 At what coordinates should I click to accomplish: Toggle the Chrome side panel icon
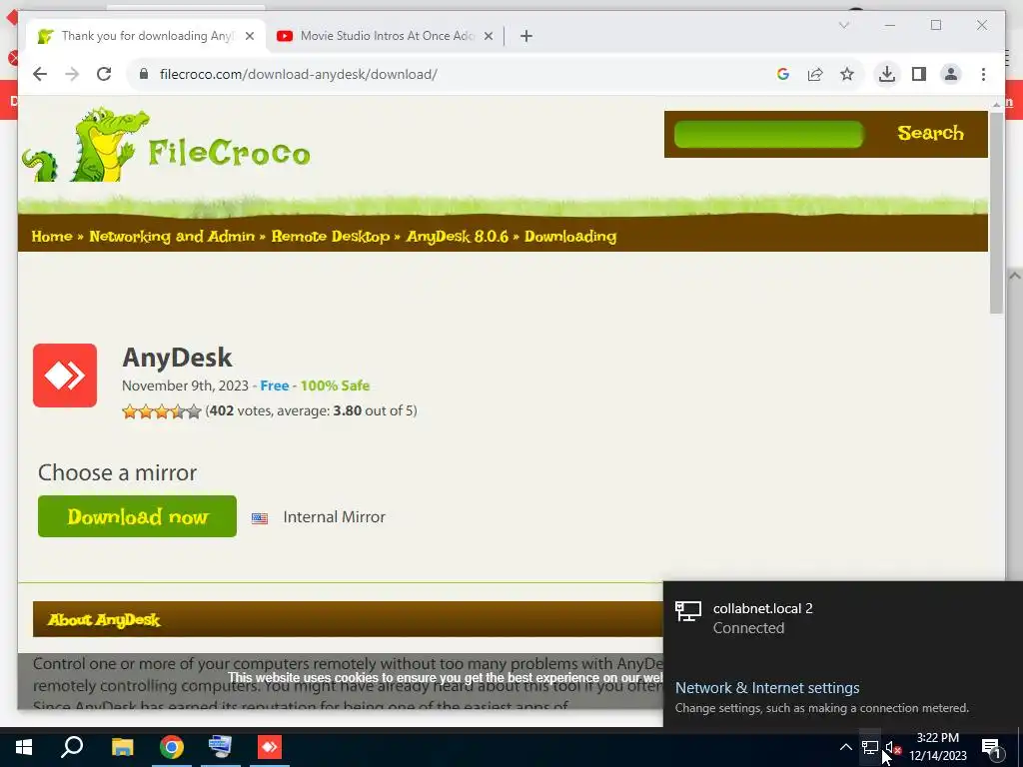[x=919, y=74]
